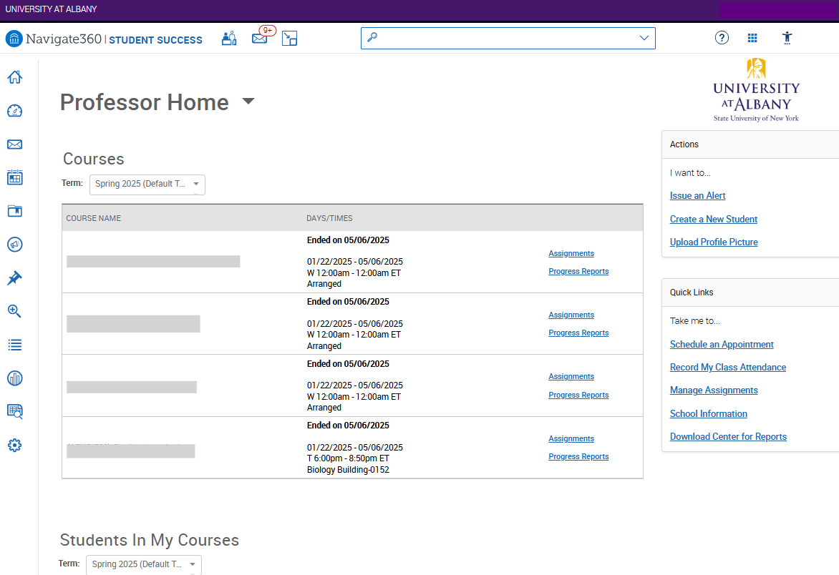Image resolution: width=839 pixels, height=575 pixels.
Task: Expand the Professor Home dropdown arrow
Action: 248,102
